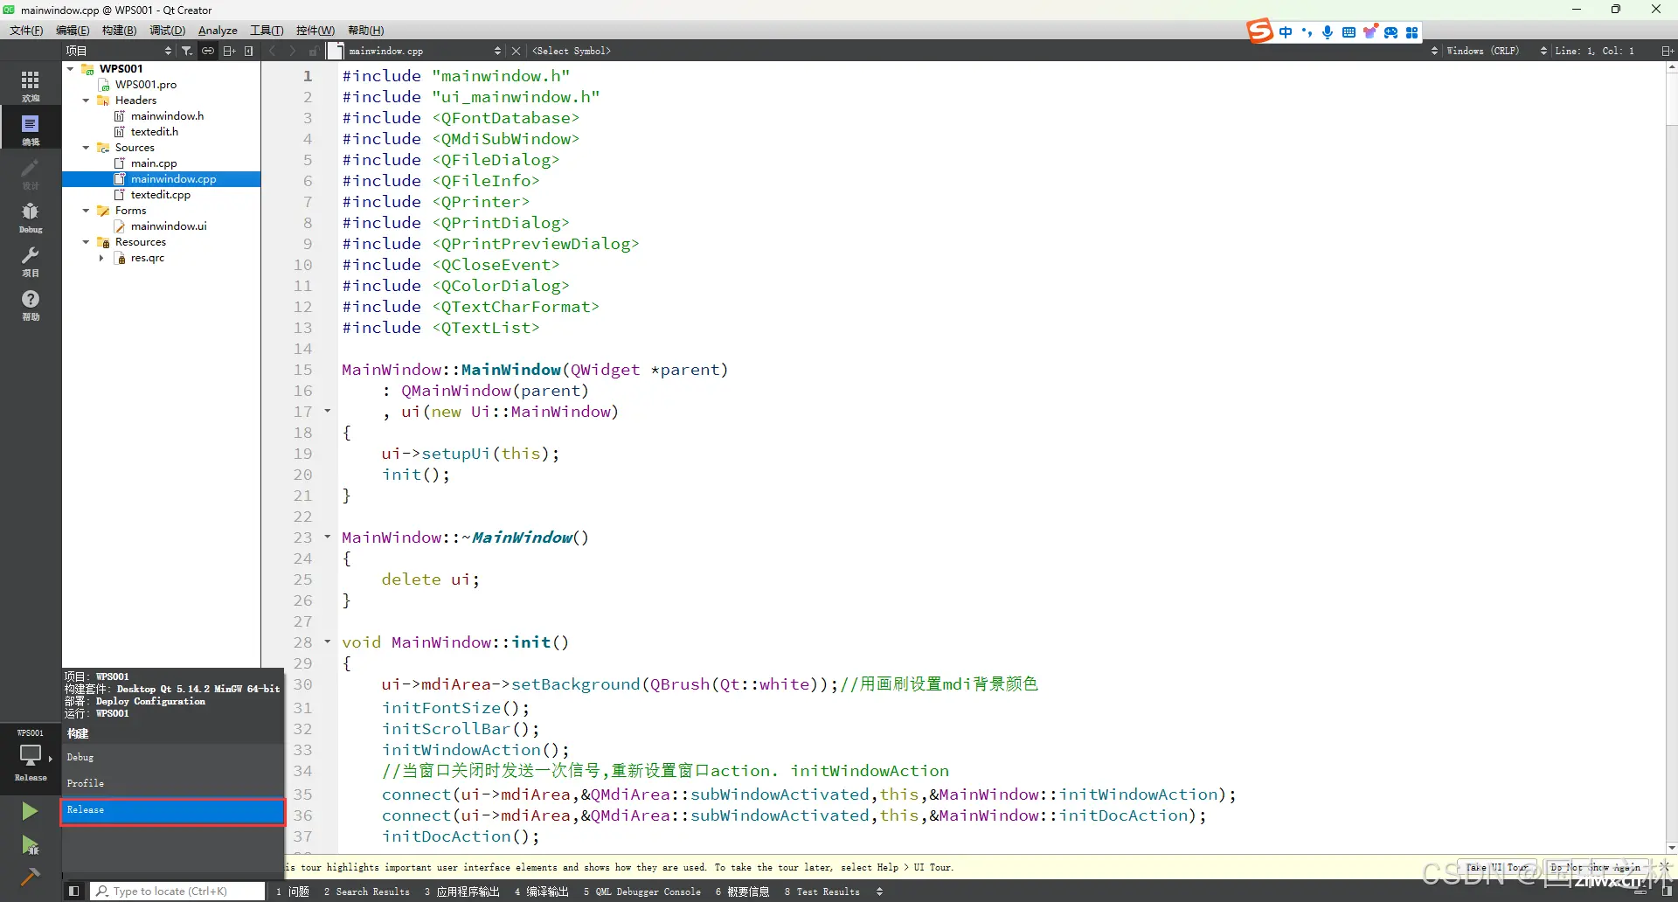Open the 调试(D) menu
Image resolution: width=1678 pixels, height=902 pixels.
pos(167,30)
